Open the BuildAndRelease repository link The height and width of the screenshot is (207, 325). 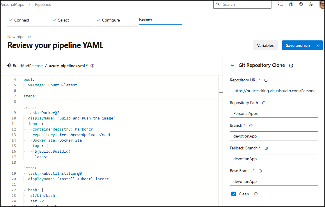click(x=28, y=66)
